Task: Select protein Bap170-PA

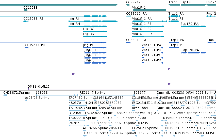Action: tap(190, 50)
